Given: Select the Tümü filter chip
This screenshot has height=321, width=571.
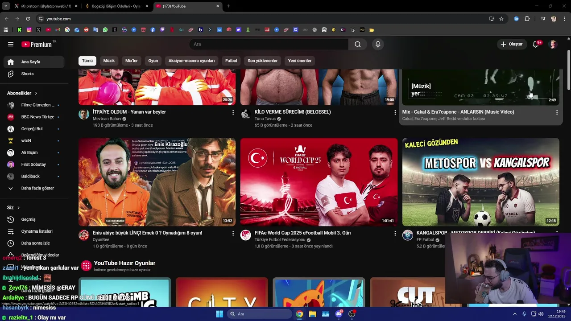Looking at the screenshot, I should click(x=87, y=61).
